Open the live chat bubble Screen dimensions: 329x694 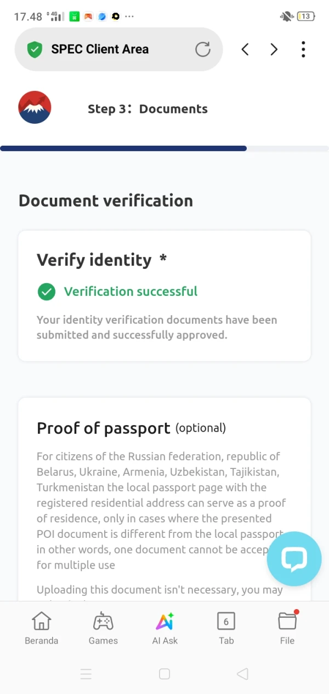point(294,559)
